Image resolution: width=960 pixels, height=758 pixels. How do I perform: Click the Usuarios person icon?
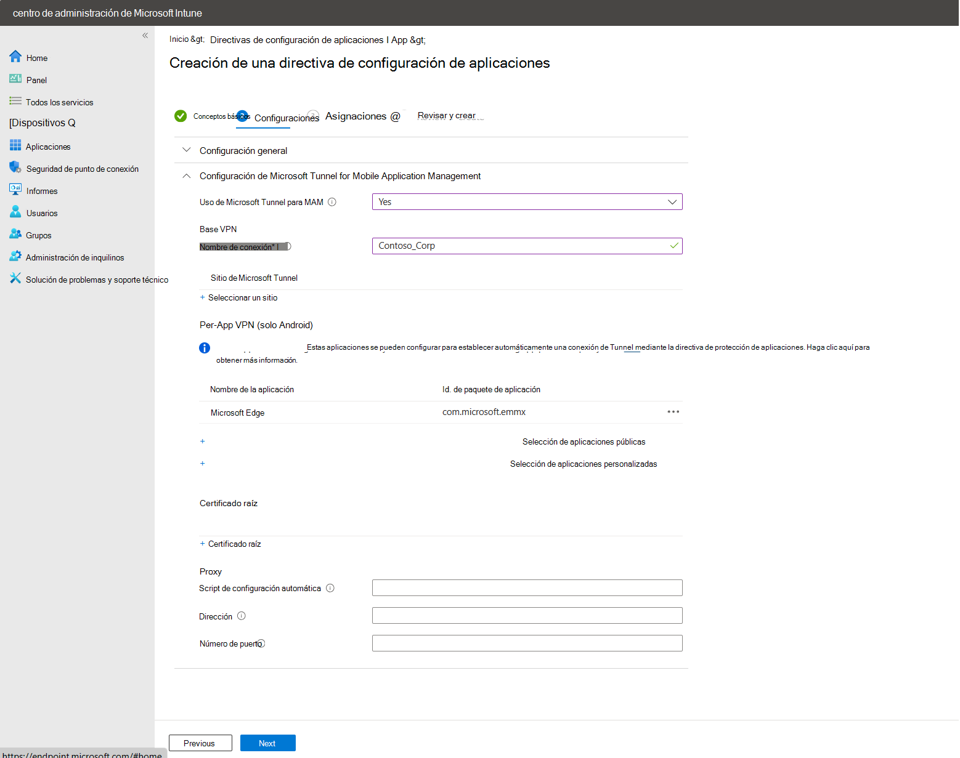pos(15,212)
